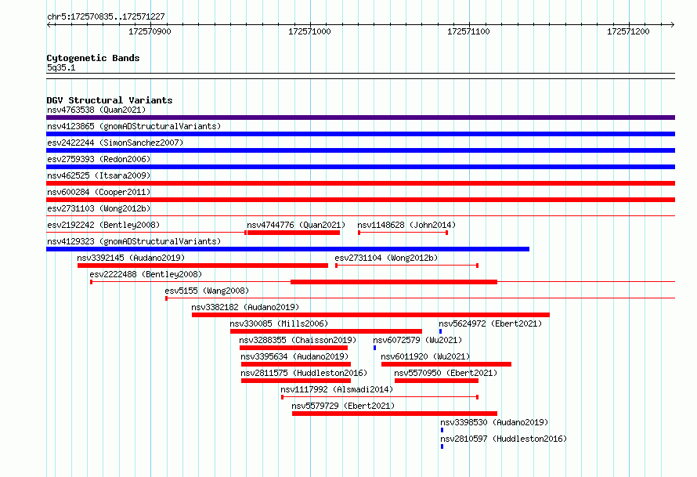Click the ruler's right arrow end
This screenshot has width=697, height=477.
coord(673,24)
